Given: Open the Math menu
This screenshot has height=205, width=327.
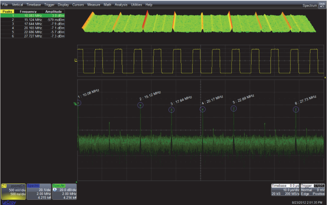Looking at the screenshot, I should click(x=107, y=5).
